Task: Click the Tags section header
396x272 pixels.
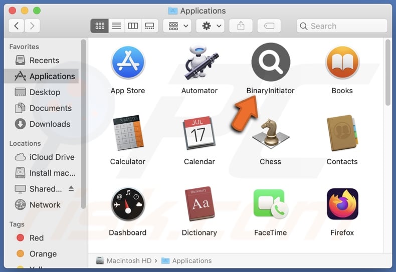Action: (x=17, y=224)
